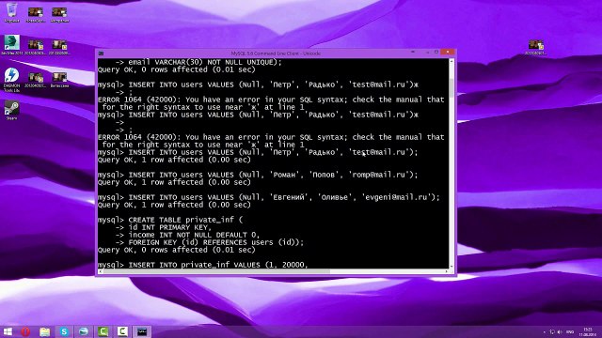Image resolution: width=602 pixels, height=338 pixels.
Task: Select third desktop icon in DAEMON Tools row
Action: coord(59,80)
